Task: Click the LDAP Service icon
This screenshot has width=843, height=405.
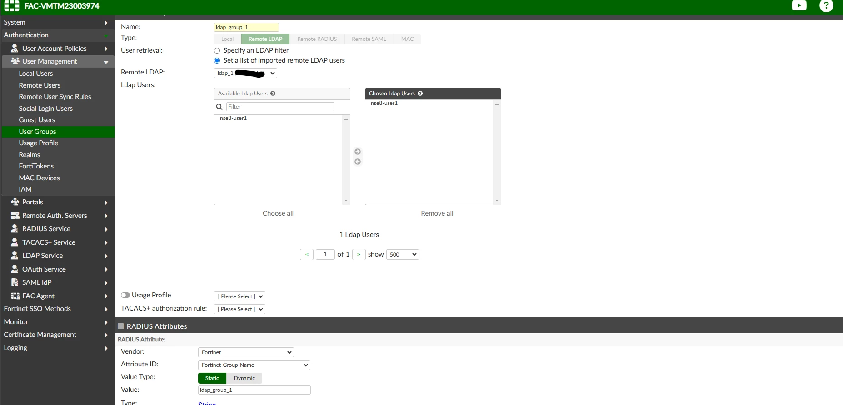Action: coord(15,255)
